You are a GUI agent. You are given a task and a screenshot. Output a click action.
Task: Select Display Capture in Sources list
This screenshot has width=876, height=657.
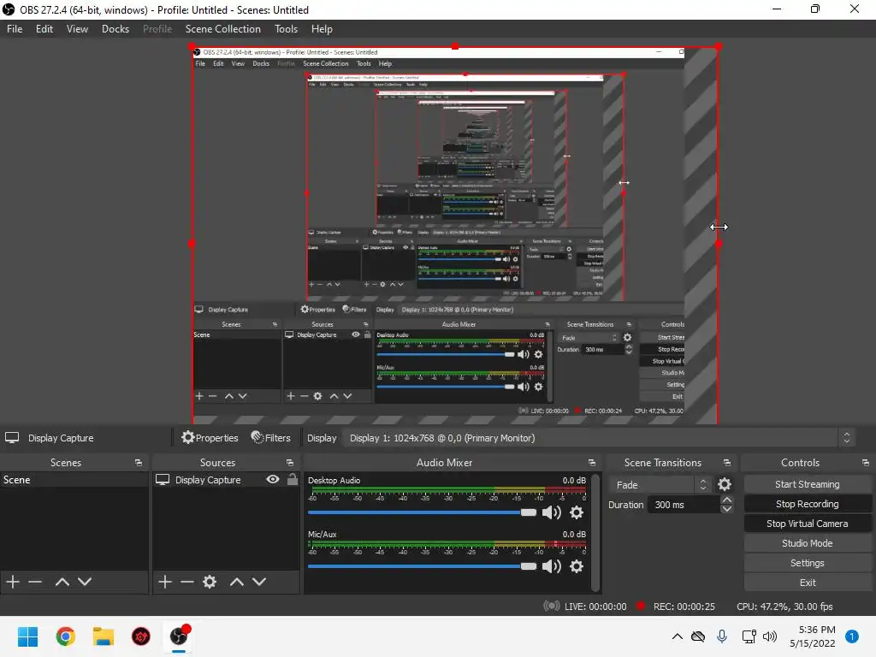click(x=208, y=480)
